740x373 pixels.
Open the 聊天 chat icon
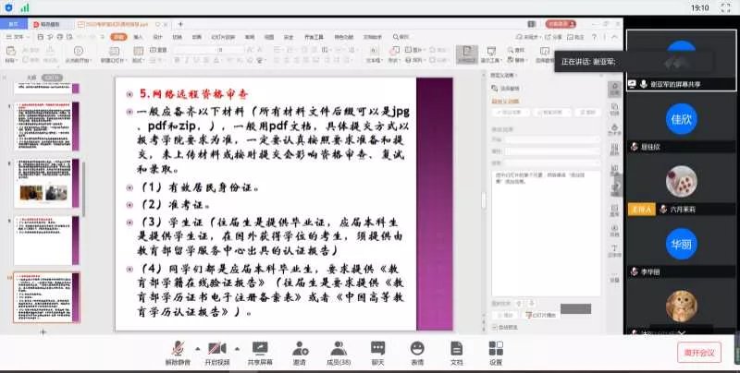pyautogui.click(x=377, y=348)
